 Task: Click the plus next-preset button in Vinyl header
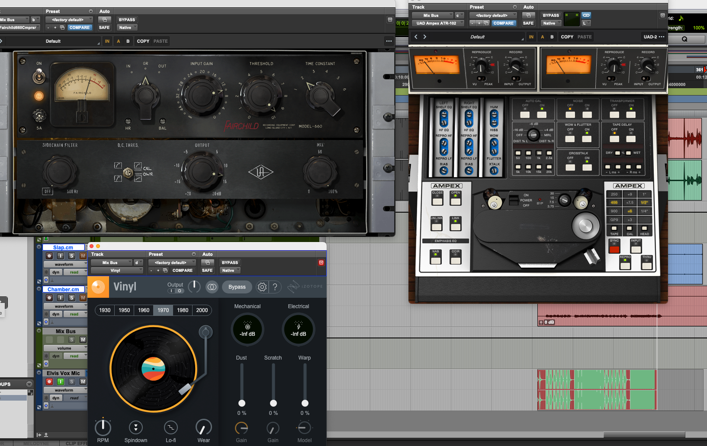click(158, 270)
